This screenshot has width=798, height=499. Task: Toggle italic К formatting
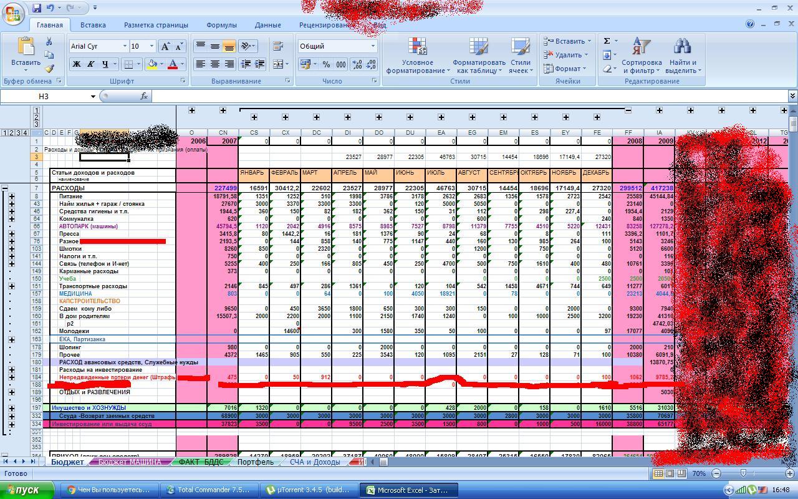[x=90, y=64]
